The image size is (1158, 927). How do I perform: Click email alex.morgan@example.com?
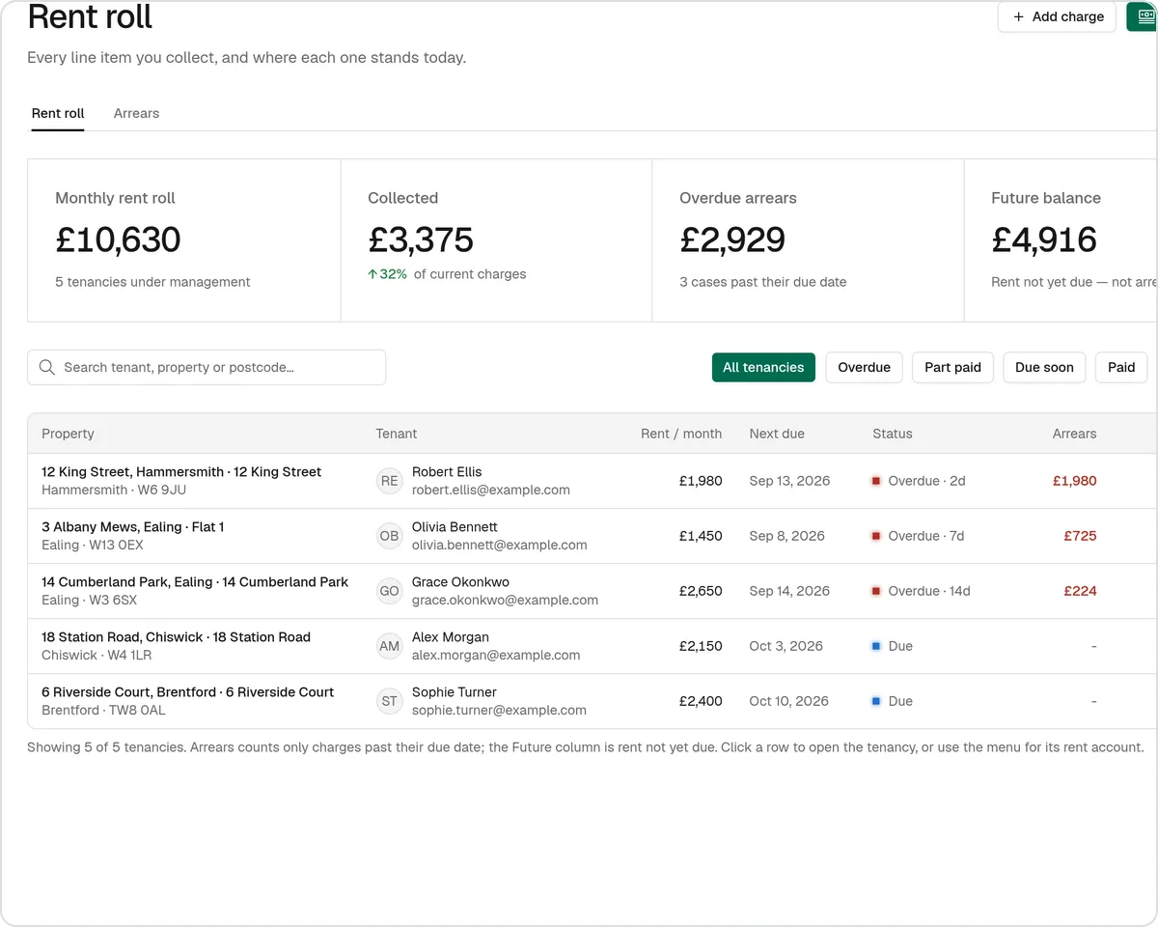pyautogui.click(x=496, y=655)
